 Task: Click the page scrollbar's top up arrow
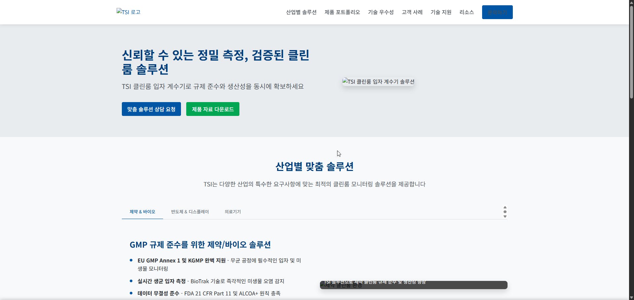[631, 2]
